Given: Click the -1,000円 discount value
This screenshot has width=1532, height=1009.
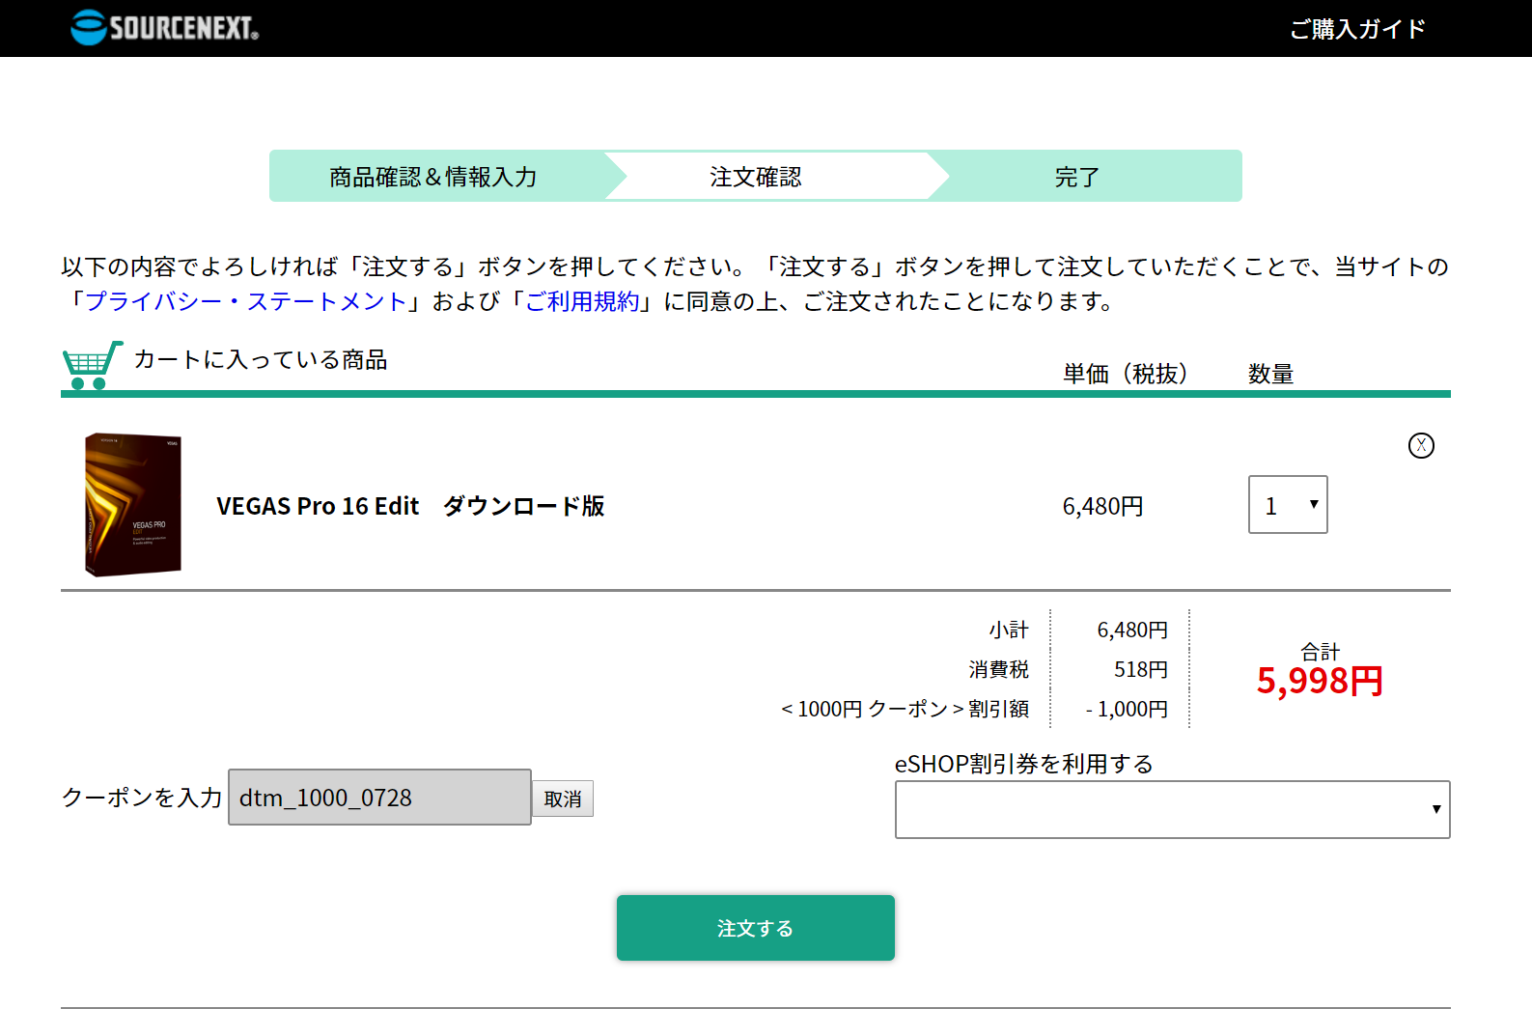Looking at the screenshot, I should pos(1127,710).
